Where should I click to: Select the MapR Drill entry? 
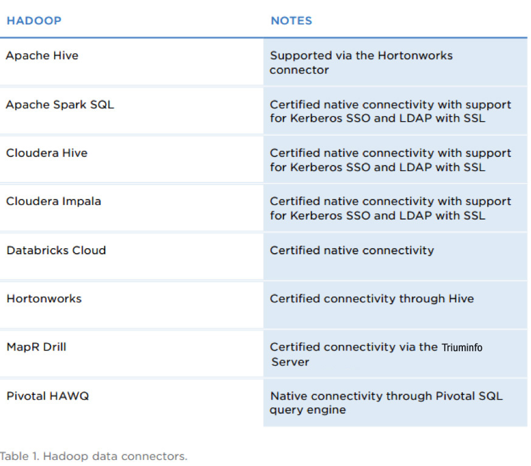pos(36,347)
